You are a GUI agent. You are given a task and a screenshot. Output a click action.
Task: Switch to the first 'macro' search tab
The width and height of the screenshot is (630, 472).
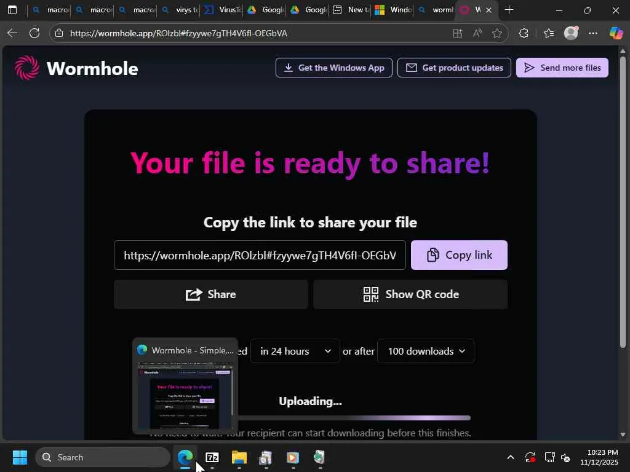pos(50,10)
